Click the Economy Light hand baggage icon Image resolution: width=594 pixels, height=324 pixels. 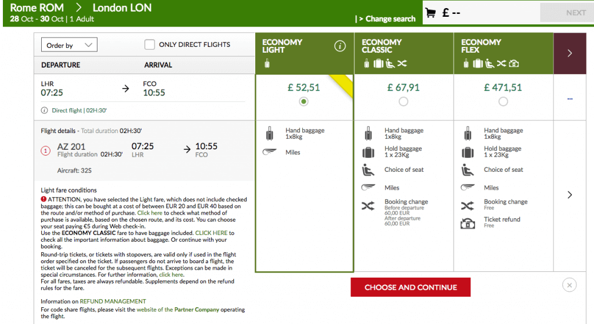(269, 133)
